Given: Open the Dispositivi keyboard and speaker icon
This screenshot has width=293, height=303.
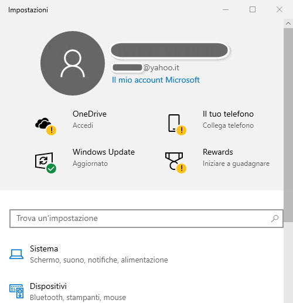Looking at the screenshot, I should (x=16, y=291).
